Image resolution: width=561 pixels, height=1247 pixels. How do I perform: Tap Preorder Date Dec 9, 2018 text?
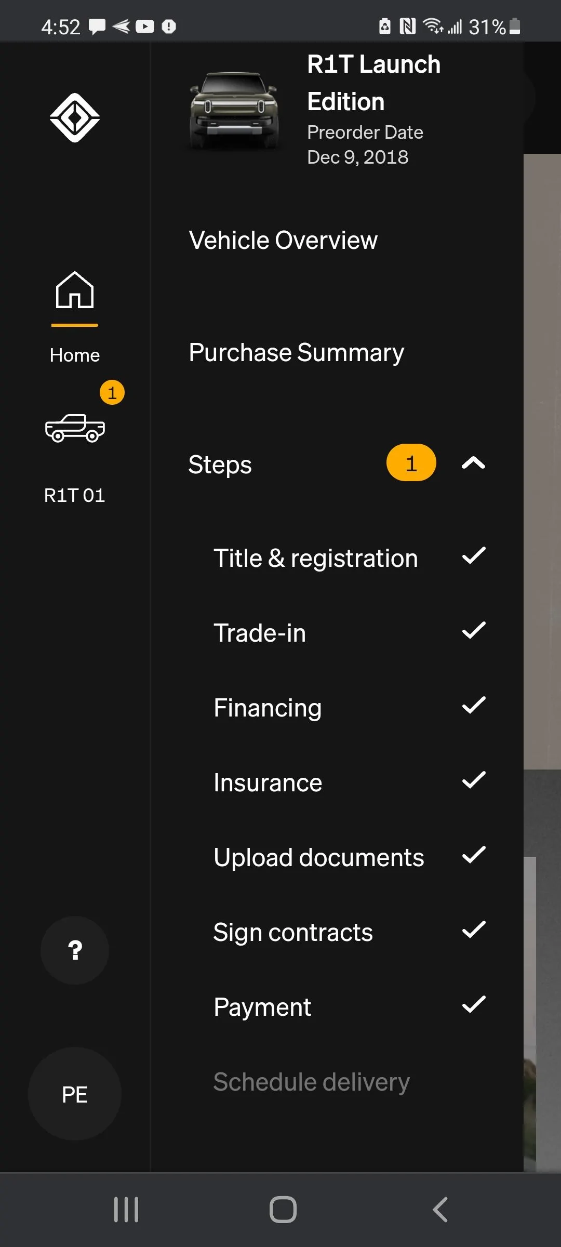click(x=365, y=144)
